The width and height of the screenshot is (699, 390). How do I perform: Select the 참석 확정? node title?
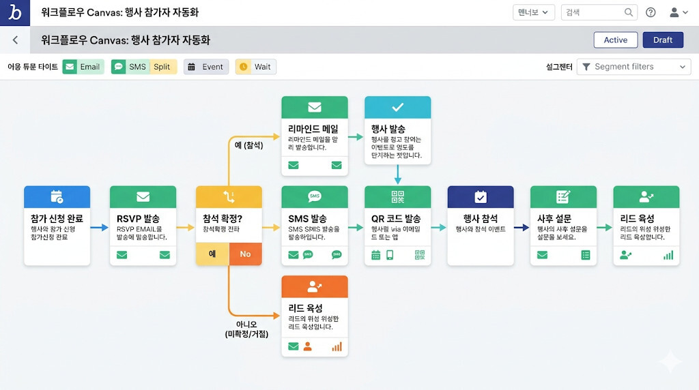pyautogui.click(x=223, y=219)
